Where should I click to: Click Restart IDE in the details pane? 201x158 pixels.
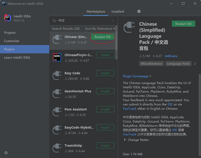(x=183, y=24)
